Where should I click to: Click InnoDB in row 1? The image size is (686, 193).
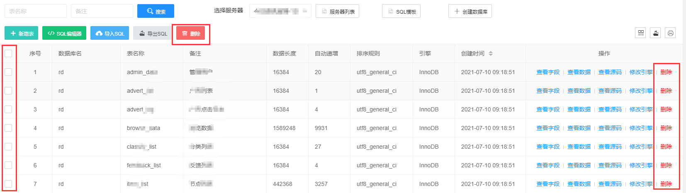(429, 72)
